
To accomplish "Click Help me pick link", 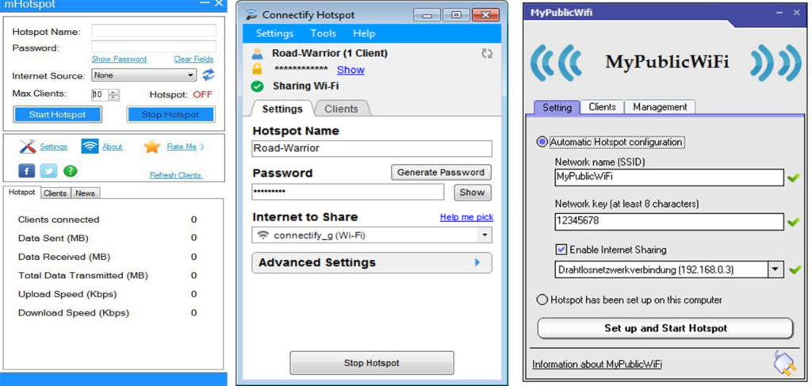I will pos(466,217).
